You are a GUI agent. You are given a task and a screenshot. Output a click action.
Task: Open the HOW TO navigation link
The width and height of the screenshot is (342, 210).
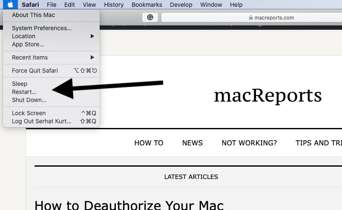click(149, 143)
